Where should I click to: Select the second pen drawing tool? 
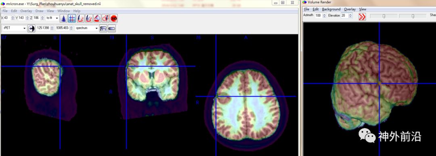click(89, 18)
